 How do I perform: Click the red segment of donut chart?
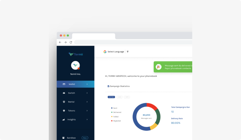[x=153, y=106]
